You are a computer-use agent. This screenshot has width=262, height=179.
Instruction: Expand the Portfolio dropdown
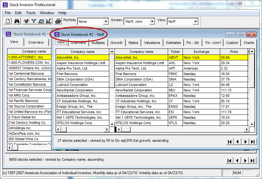106,22
